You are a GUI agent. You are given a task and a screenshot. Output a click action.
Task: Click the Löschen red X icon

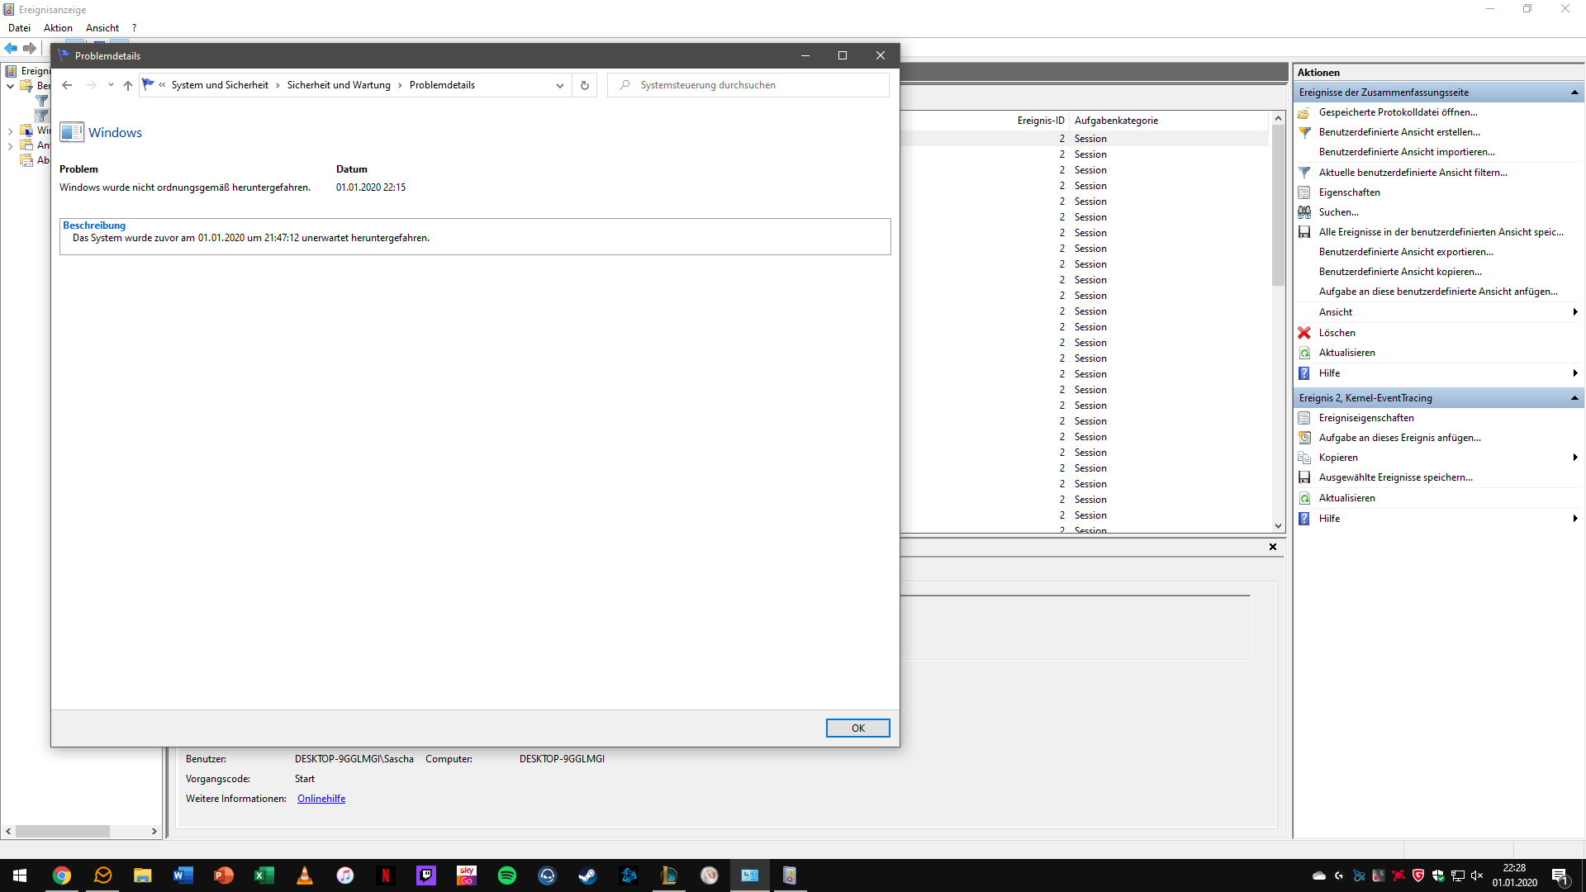pos(1304,333)
